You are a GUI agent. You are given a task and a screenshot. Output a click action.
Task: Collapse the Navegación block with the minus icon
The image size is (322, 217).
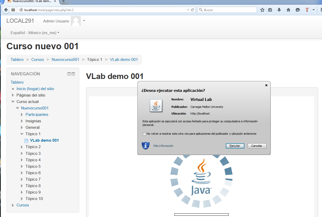pyautogui.click(x=69, y=74)
